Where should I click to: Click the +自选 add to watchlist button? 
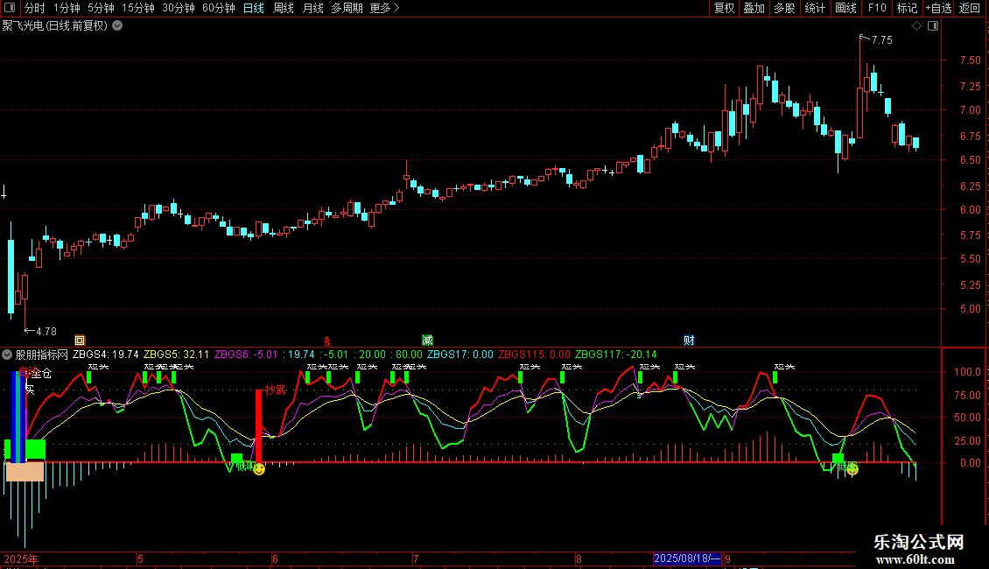tap(938, 9)
